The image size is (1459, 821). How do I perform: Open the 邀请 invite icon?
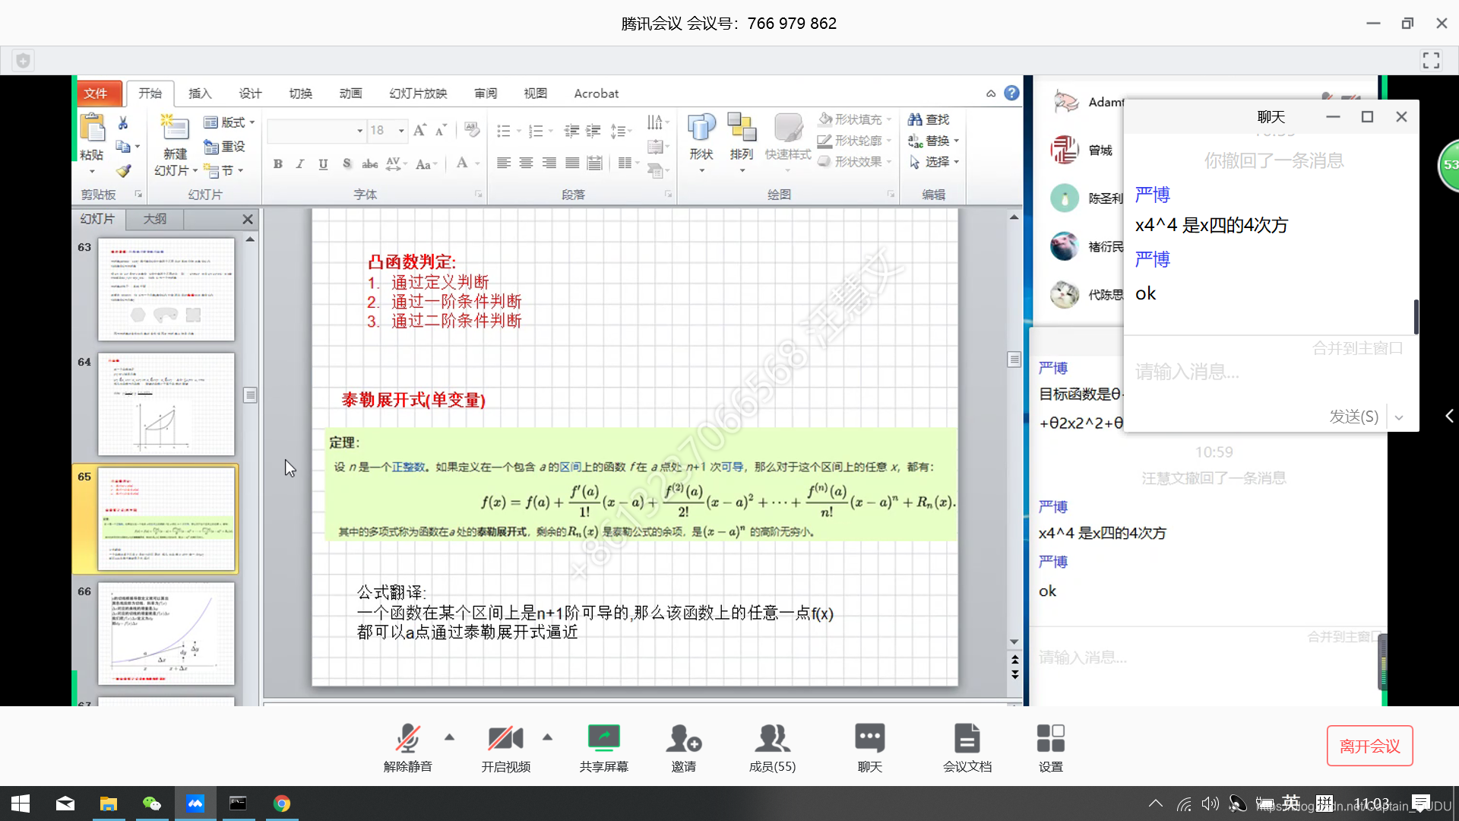pyautogui.click(x=683, y=747)
